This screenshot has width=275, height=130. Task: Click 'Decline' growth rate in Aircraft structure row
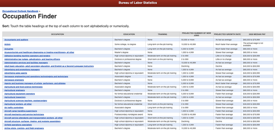[x=219, y=121]
